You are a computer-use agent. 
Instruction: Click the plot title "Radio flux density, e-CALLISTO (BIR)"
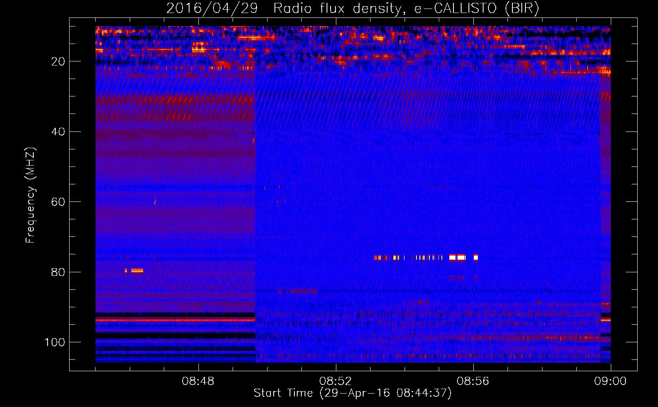[x=406, y=8]
